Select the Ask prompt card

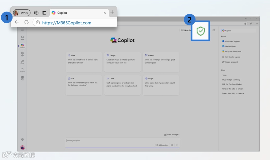(x=84, y=85)
